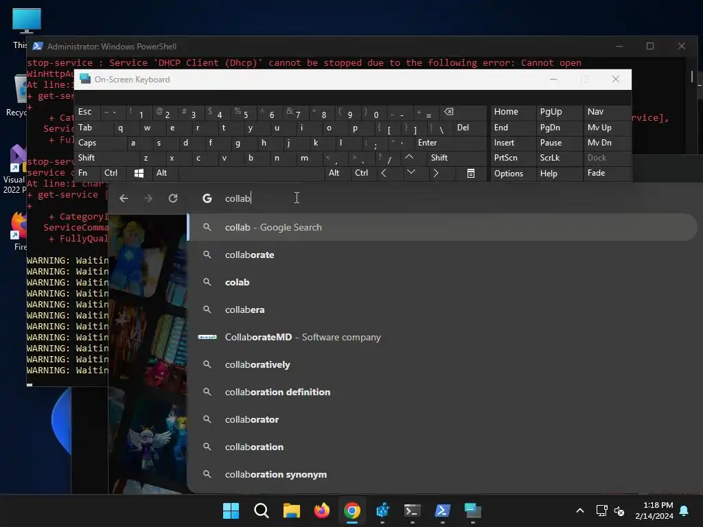This screenshot has height=527, width=703.
Task: Expand hidden system tray icons chevron
Action: (579, 511)
